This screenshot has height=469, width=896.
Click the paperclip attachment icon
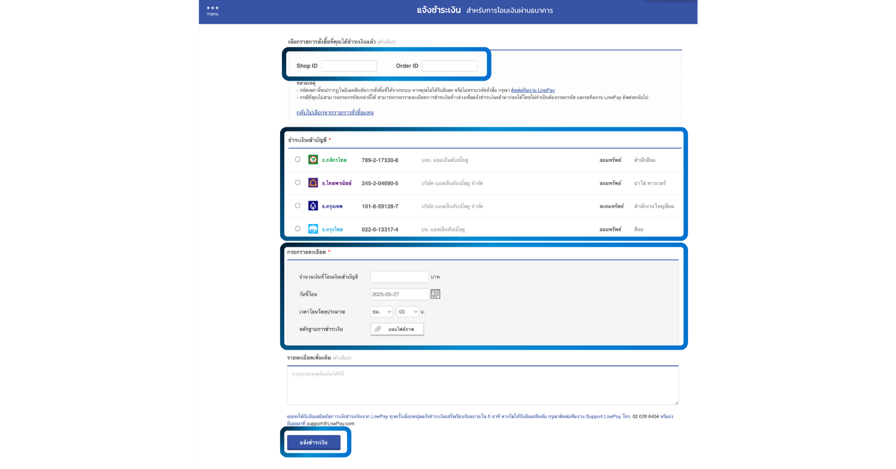378,329
